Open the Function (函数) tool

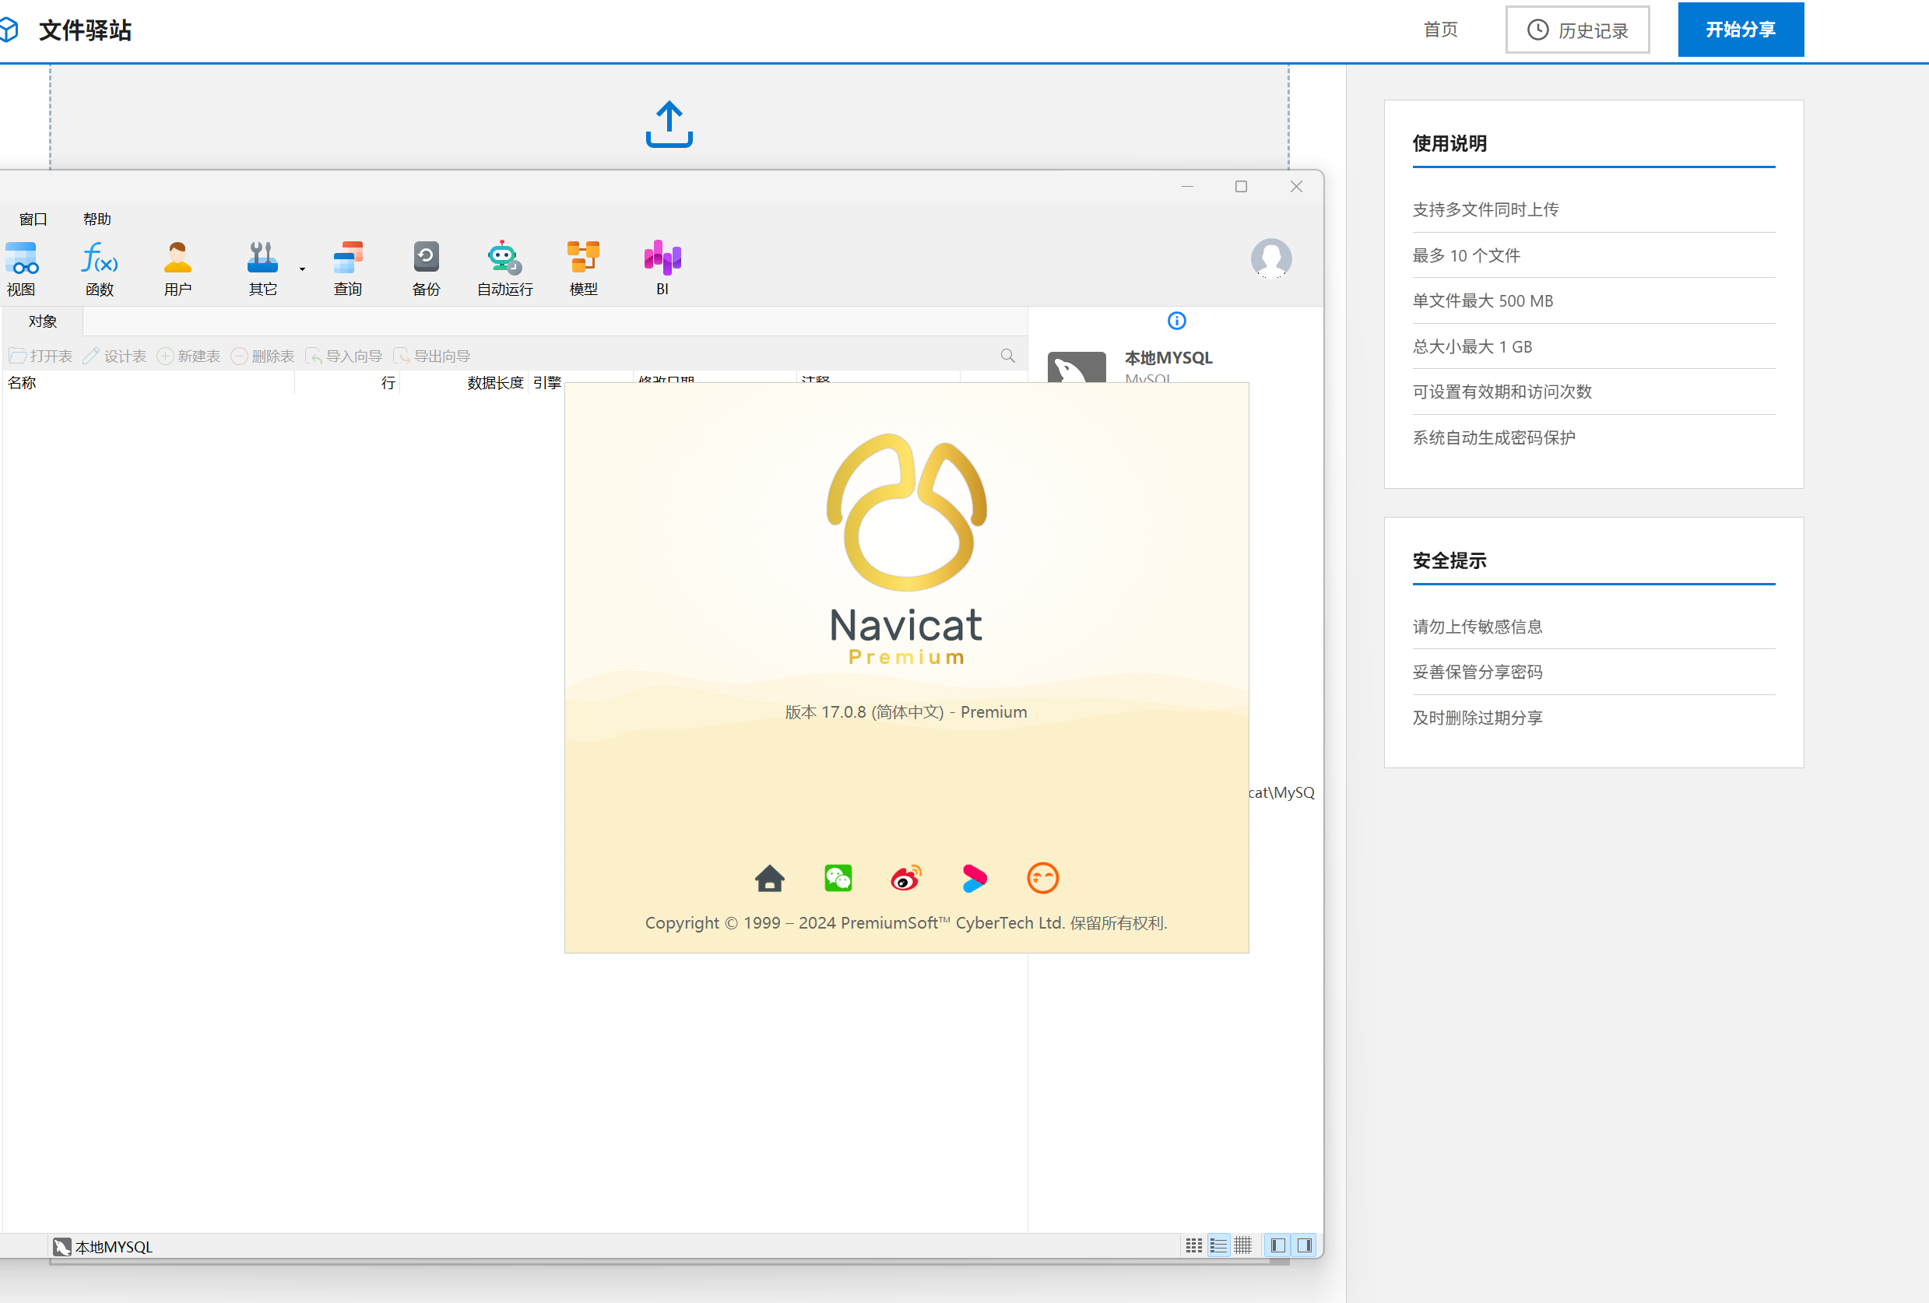[x=99, y=268]
